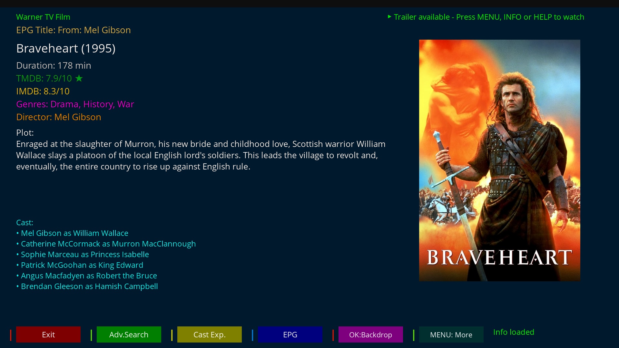Viewport: 619px width, 348px height.
Task: Click the plot summary paragraph
Action: pos(201,155)
